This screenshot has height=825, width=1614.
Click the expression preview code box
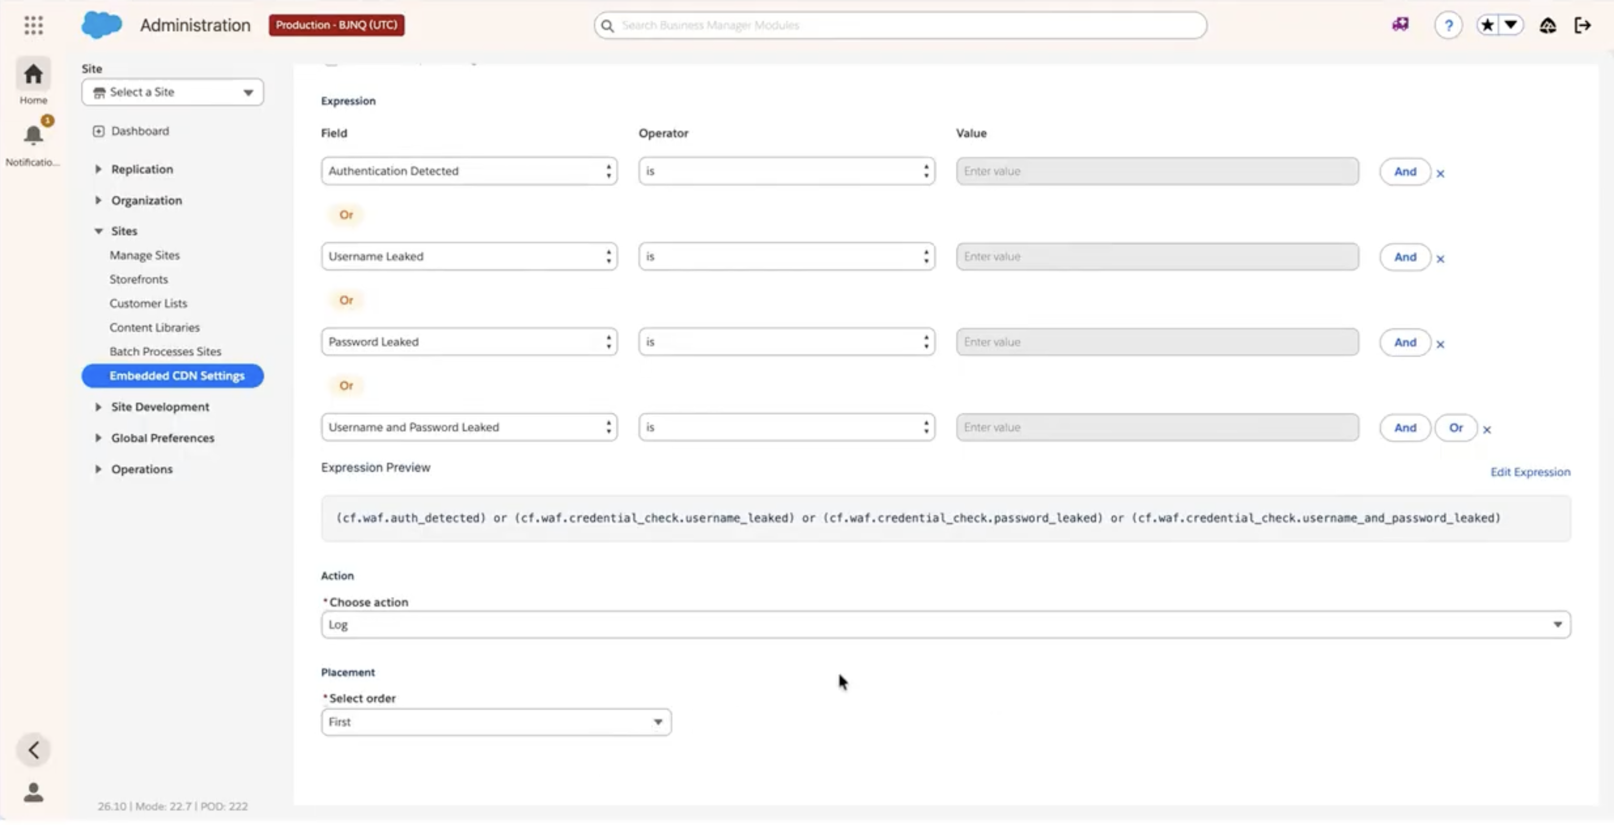(x=946, y=518)
